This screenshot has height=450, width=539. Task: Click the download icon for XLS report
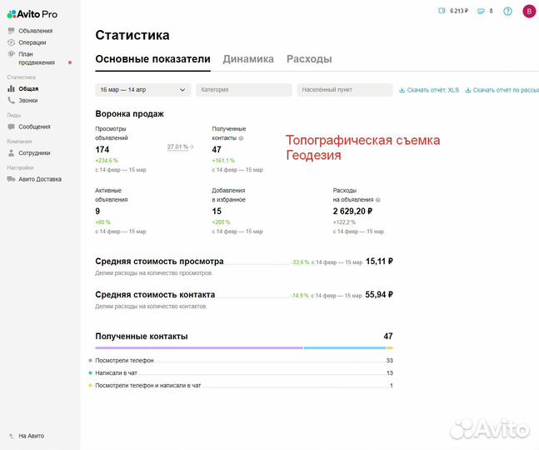pos(402,90)
